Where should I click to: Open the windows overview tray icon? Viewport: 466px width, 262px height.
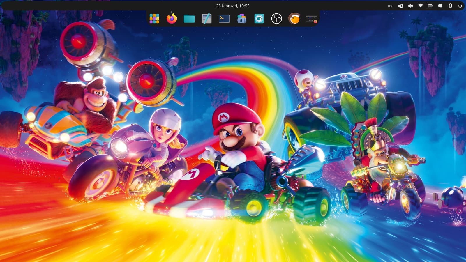click(x=401, y=6)
